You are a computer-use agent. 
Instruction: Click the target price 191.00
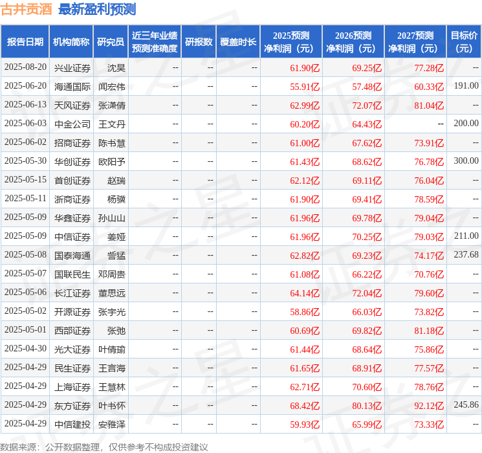pos(466,86)
